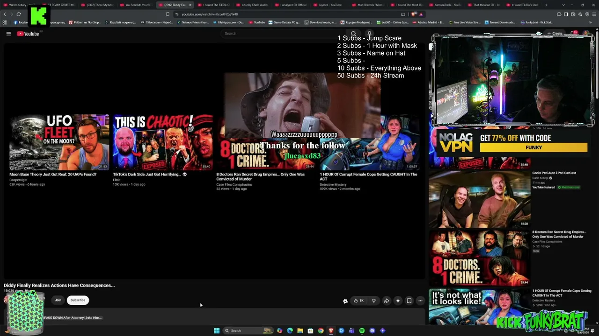This screenshot has height=336, width=599.
Task: Subscribe to the channel
Action: 78,300
